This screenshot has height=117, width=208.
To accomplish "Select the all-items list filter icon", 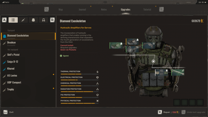I will (x=13, y=20).
